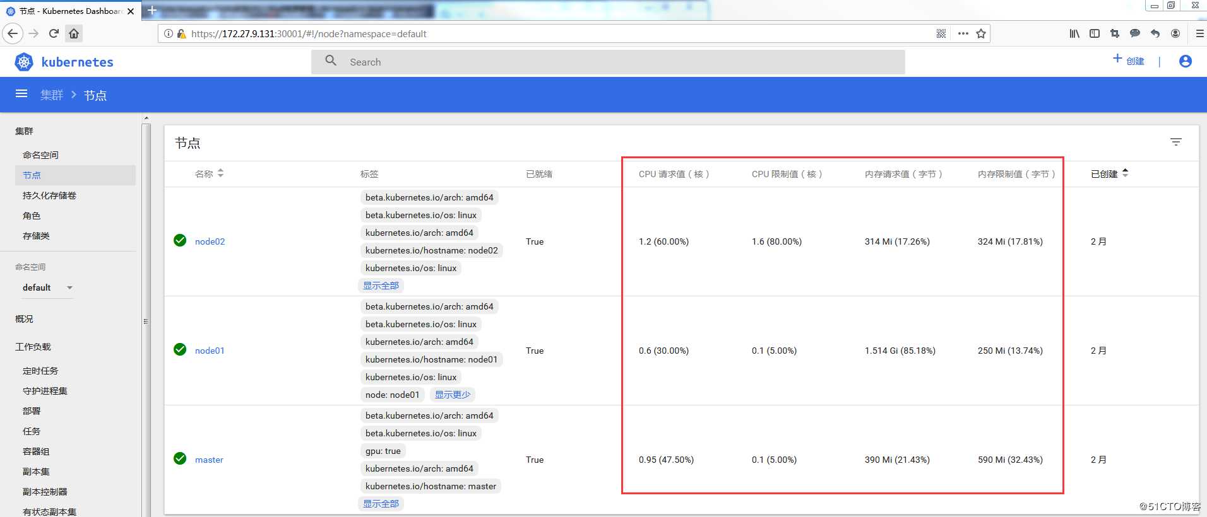Show all labels for master
This screenshot has width=1207, height=517.
(x=381, y=504)
